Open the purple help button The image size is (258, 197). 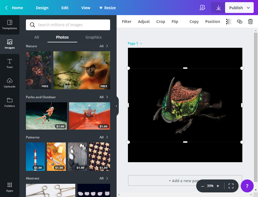tap(247, 186)
